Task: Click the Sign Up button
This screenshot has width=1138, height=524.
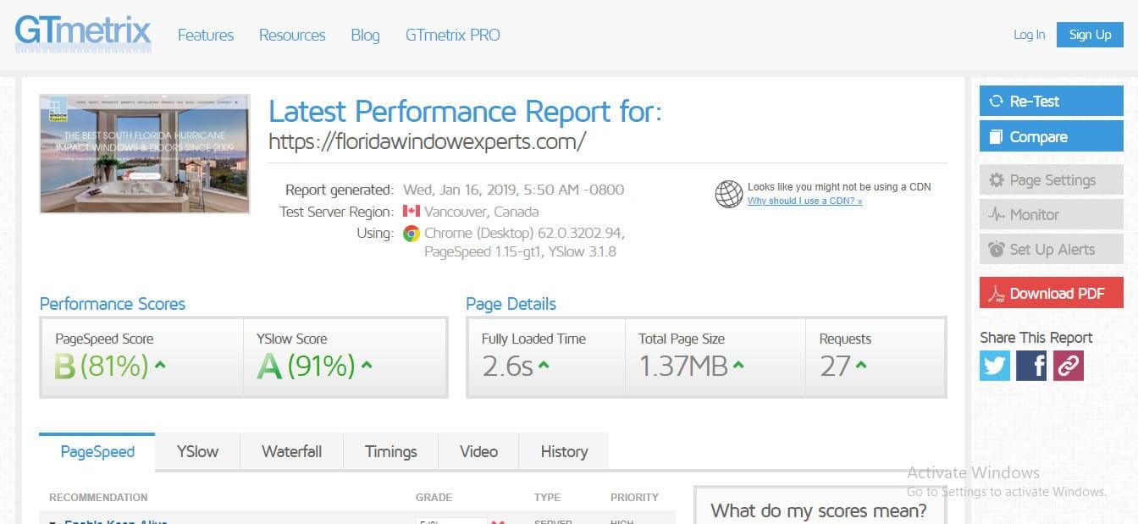Action: 1090,35
